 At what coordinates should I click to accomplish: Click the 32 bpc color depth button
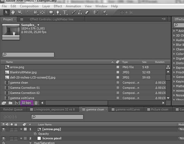tap(27, 103)
